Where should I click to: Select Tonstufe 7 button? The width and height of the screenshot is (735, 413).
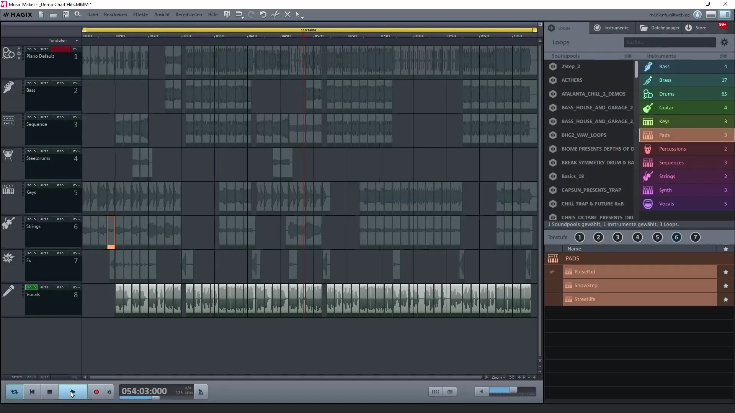point(695,237)
